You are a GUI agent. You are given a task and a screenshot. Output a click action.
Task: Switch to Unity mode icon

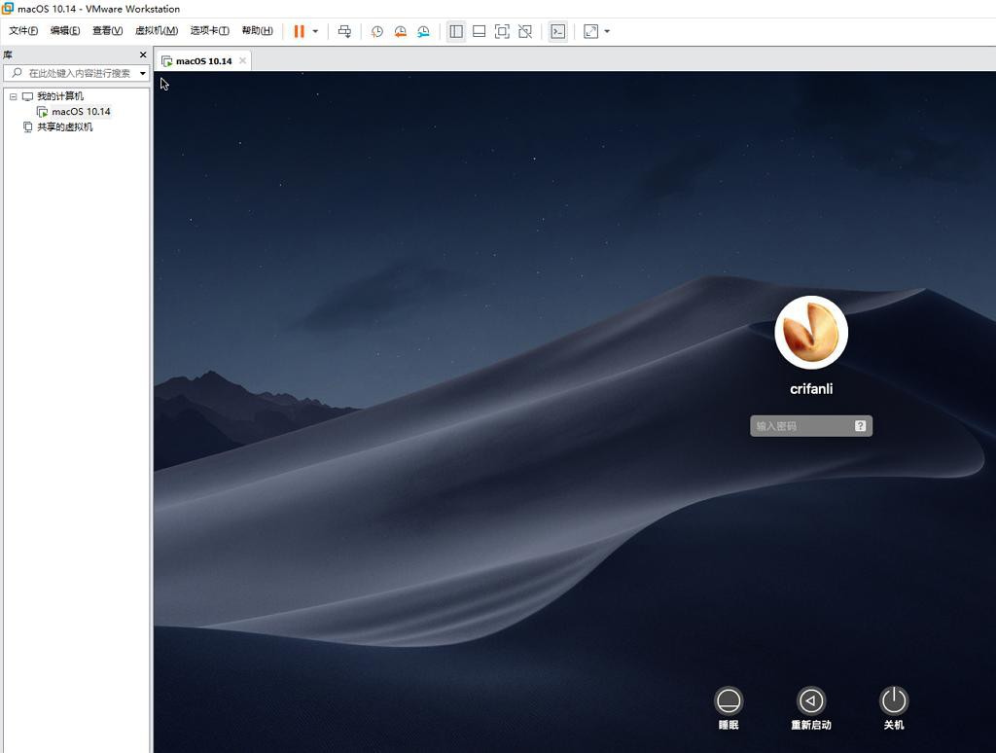click(525, 31)
